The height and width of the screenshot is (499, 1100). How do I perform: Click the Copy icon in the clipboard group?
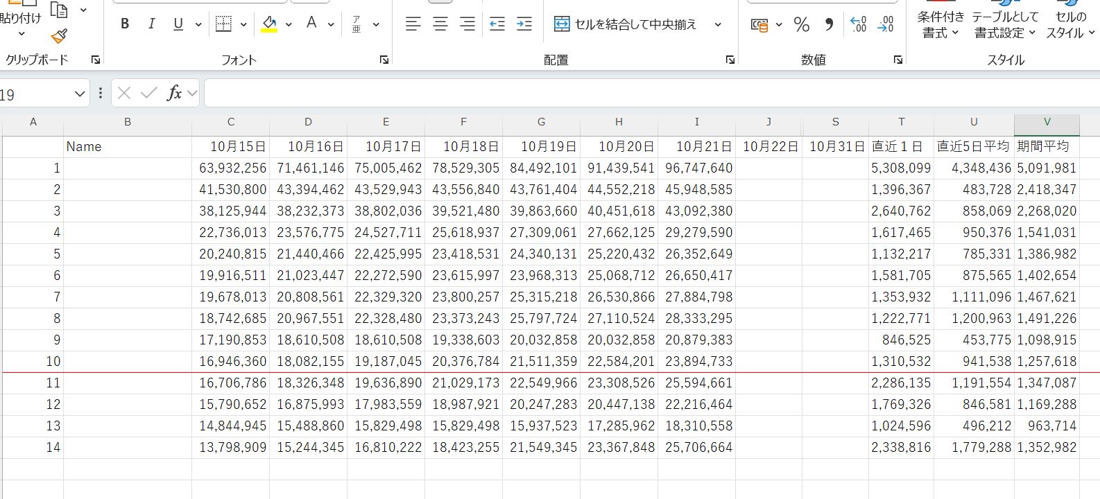coord(60,10)
